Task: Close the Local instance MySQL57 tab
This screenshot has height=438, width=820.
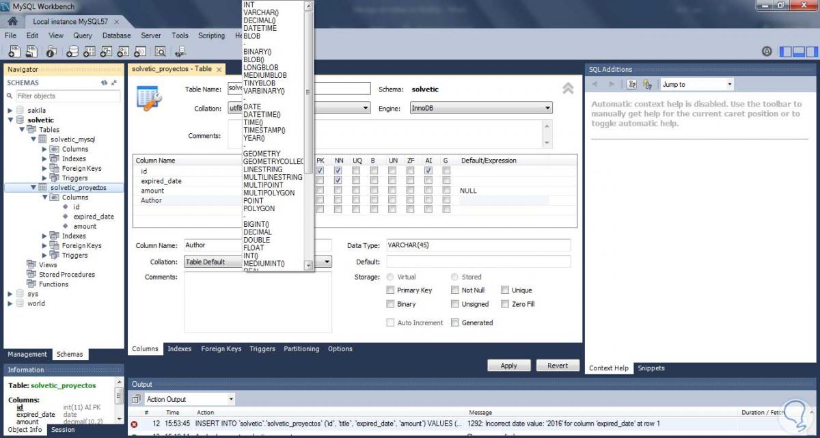Action: (117, 22)
